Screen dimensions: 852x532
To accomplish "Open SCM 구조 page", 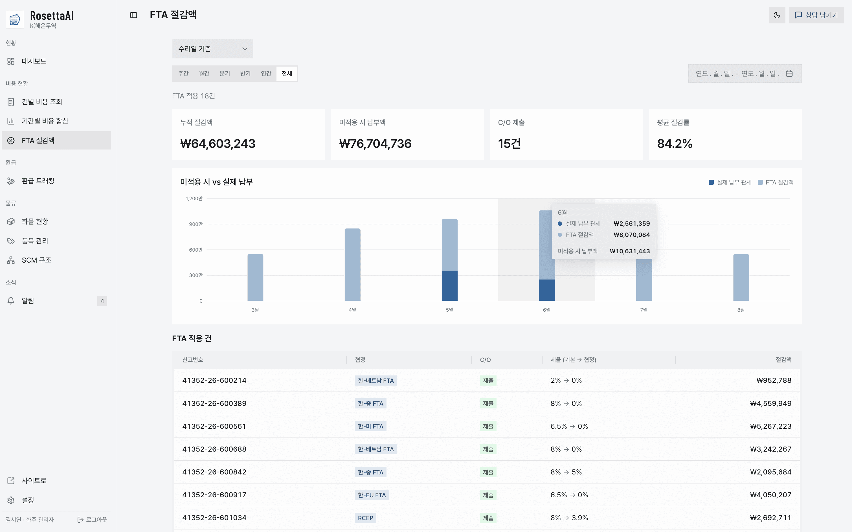I will click(x=56, y=260).
